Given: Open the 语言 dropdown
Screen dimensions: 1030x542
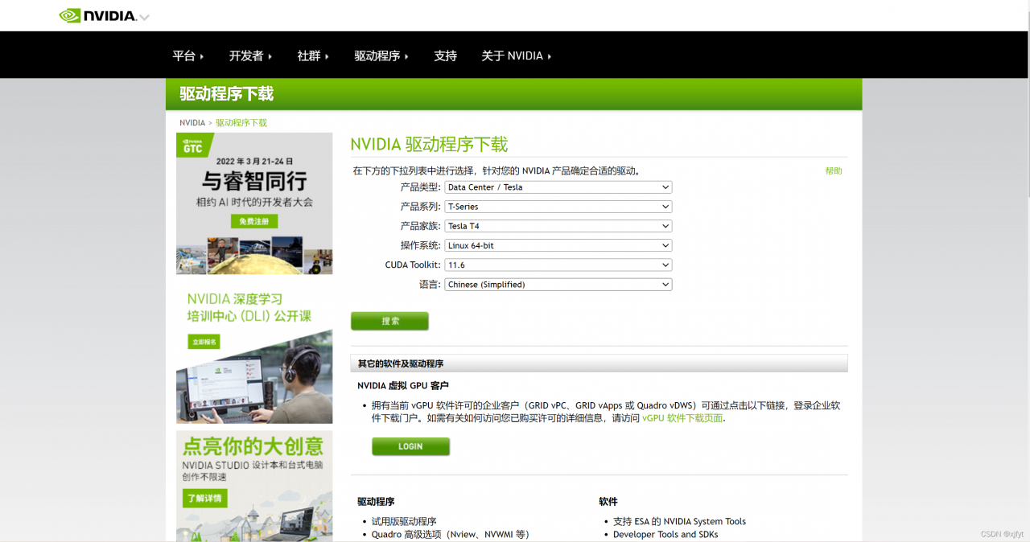Looking at the screenshot, I should (x=558, y=284).
